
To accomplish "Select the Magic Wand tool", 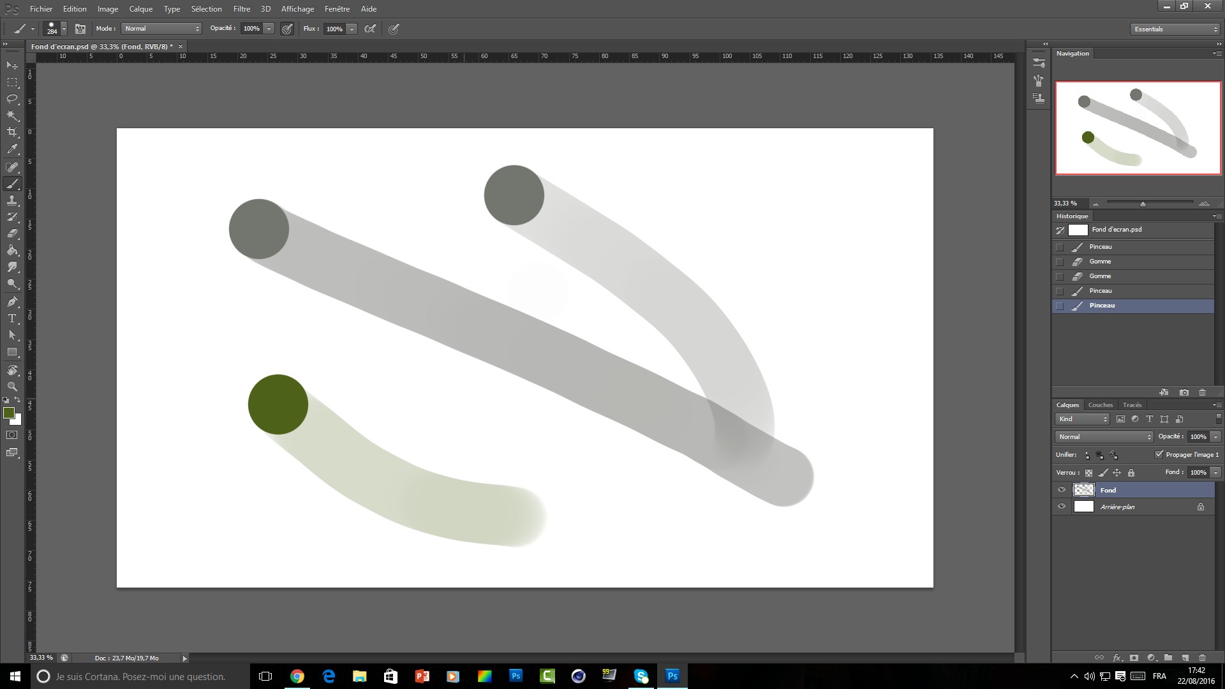I will point(12,115).
